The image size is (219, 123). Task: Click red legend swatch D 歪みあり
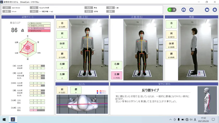39,31
